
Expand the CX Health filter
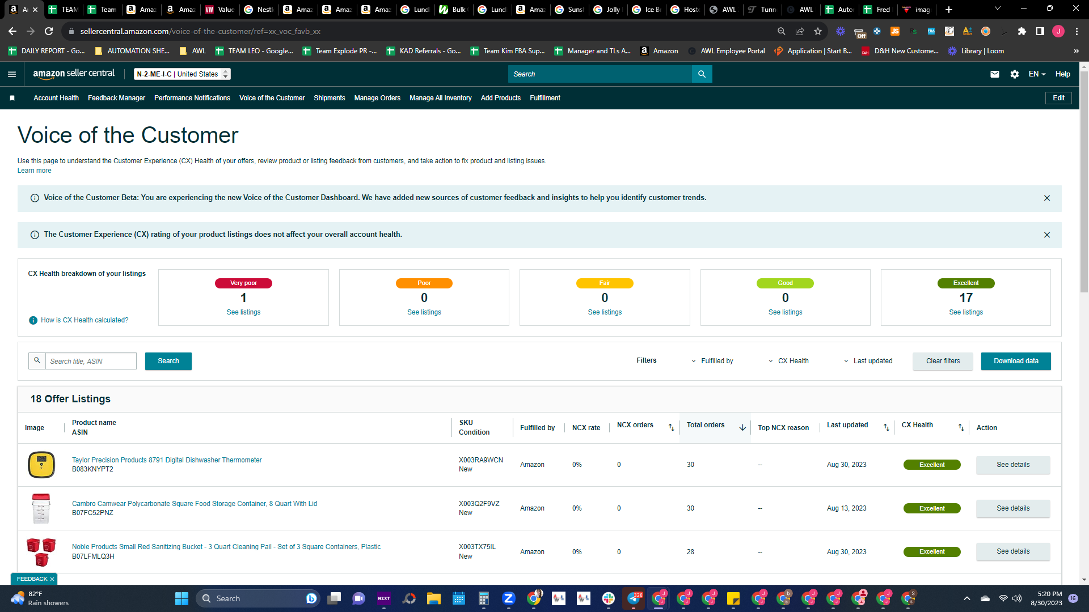(x=789, y=361)
